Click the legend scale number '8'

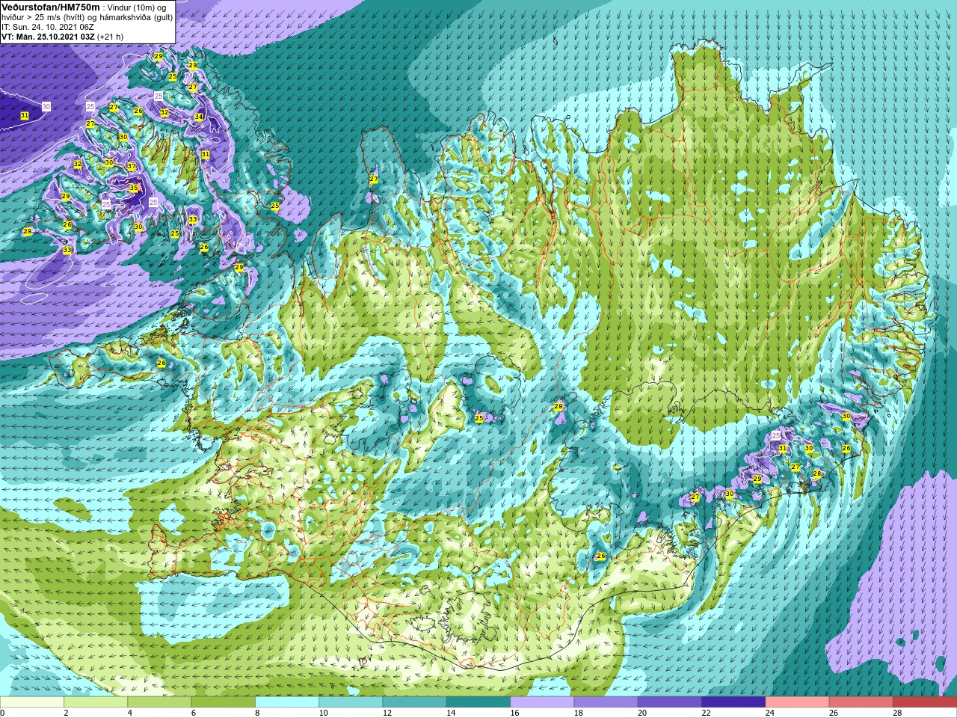click(x=258, y=714)
